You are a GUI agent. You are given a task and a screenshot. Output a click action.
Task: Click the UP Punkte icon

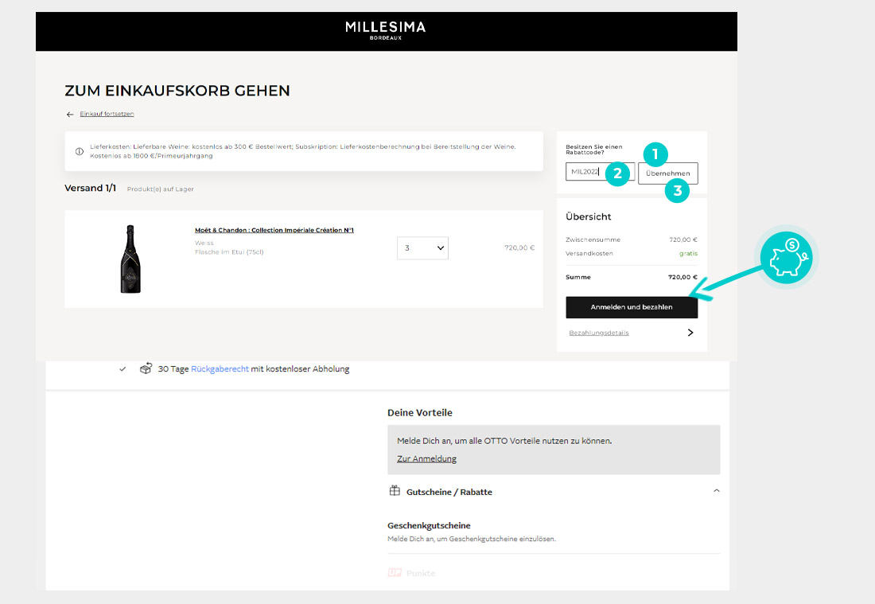coord(395,573)
